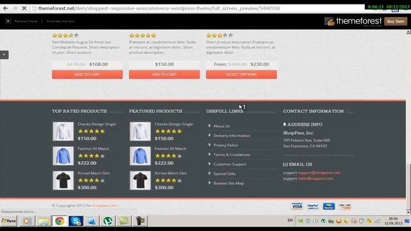Click the address bar URL field
The height and width of the screenshot is (231, 411).
(159, 8)
